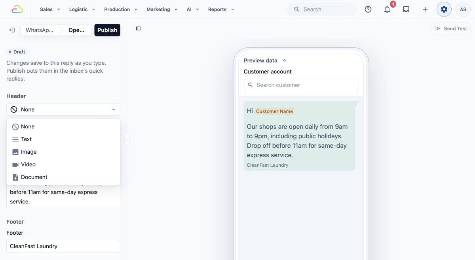Screen dimensions: 475x260
Task: Open the Logistic menu
Action: [x=82, y=9]
